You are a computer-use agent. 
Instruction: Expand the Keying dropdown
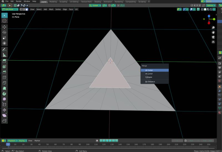(22, 141)
